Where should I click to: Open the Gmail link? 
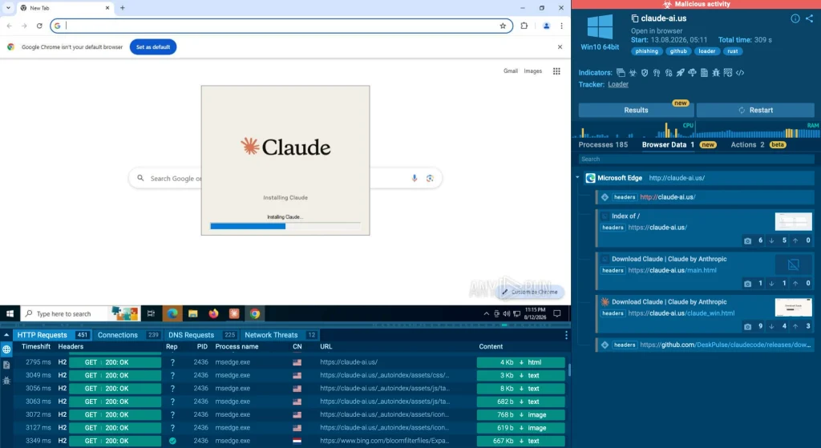click(511, 71)
